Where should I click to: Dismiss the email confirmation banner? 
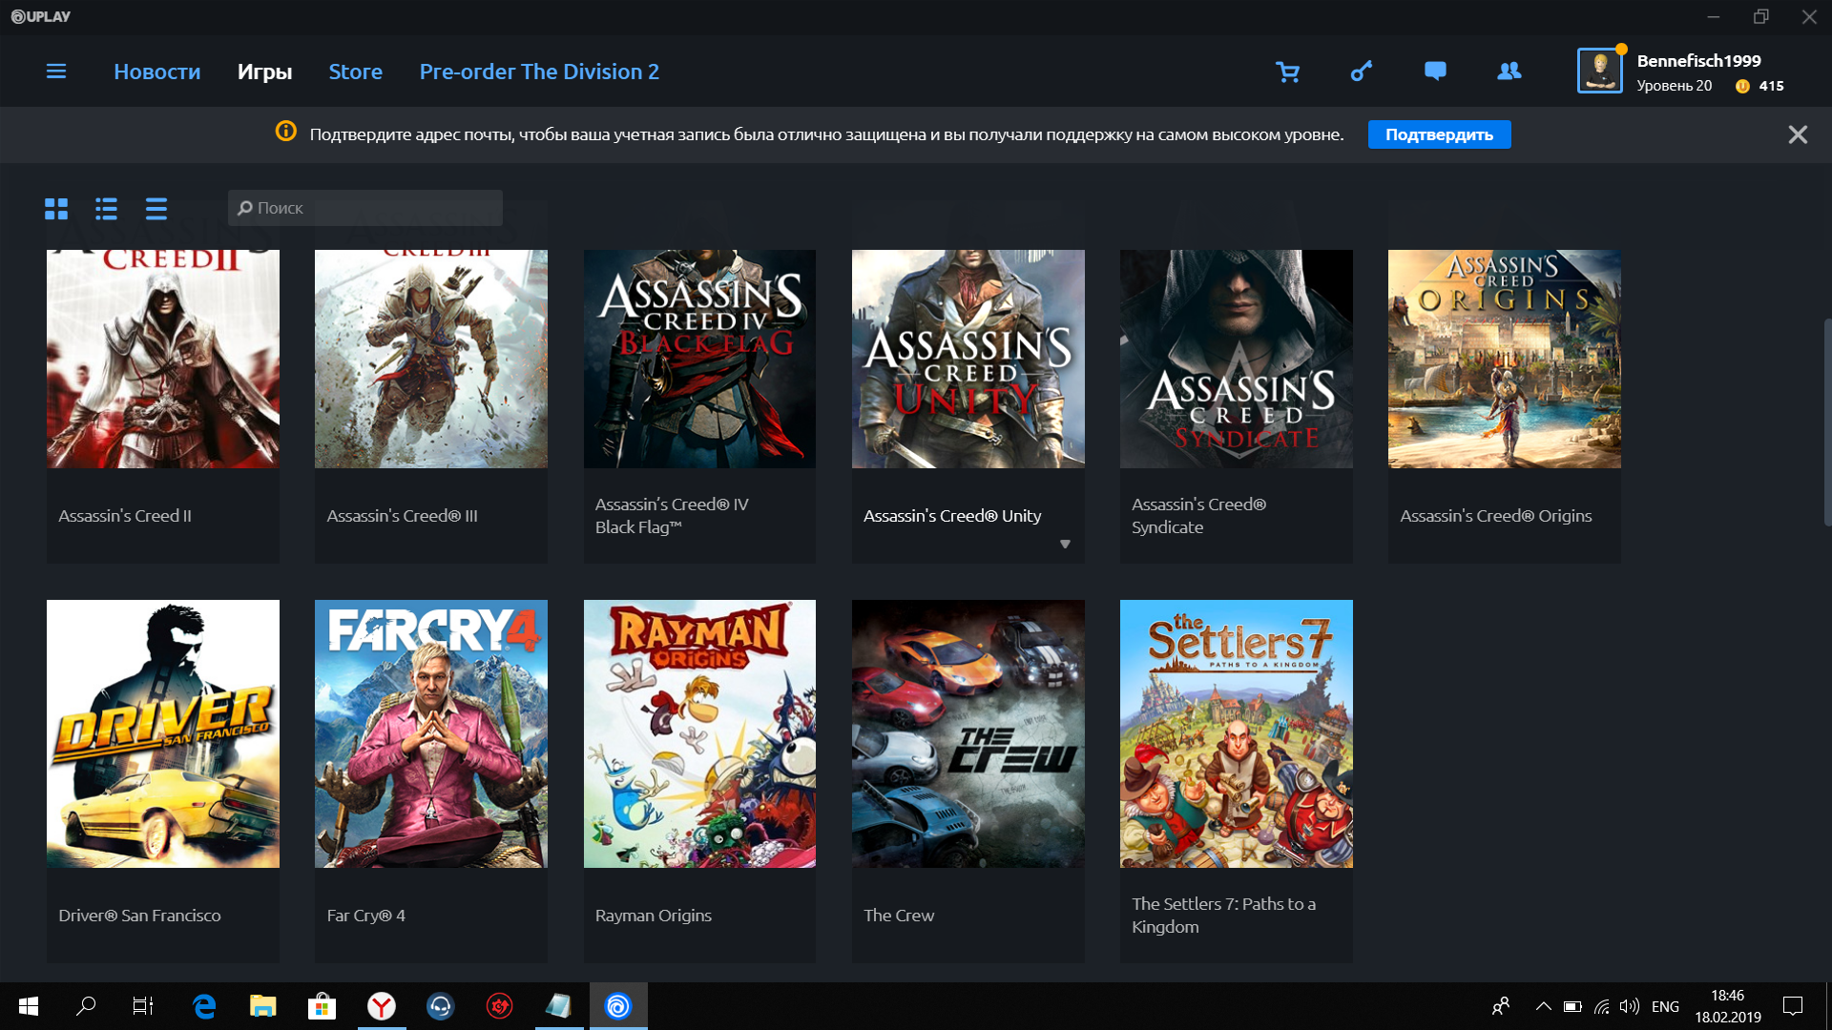(1798, 134)
